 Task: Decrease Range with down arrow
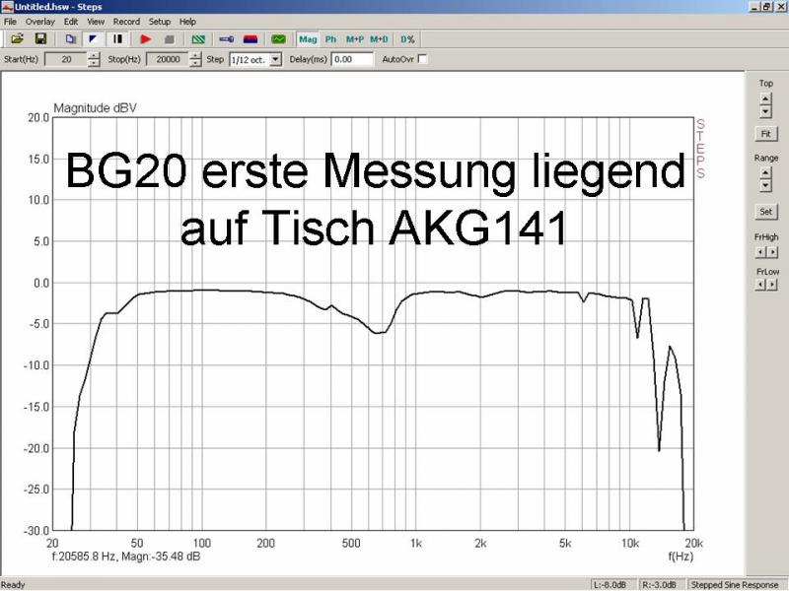click(765, 185)
